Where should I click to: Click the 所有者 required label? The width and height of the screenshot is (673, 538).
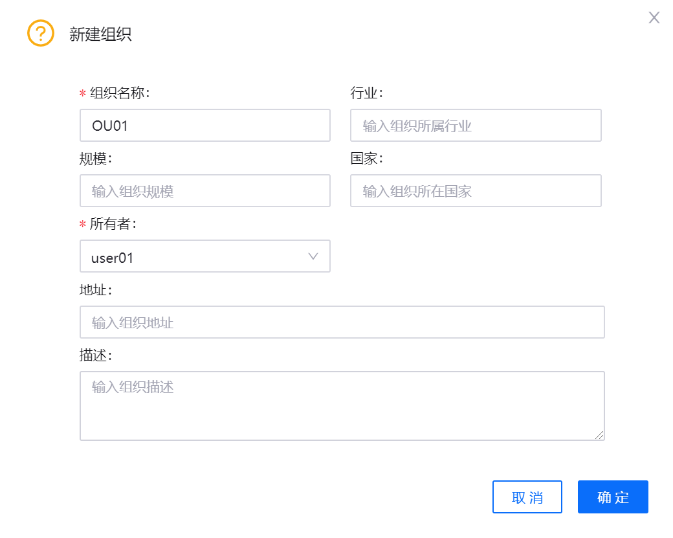tap(113, 224)
